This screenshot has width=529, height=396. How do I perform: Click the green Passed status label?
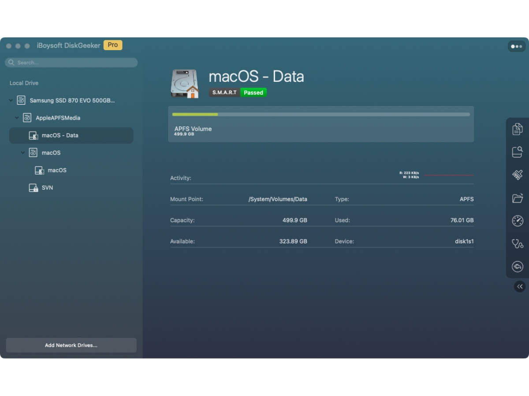253,92
